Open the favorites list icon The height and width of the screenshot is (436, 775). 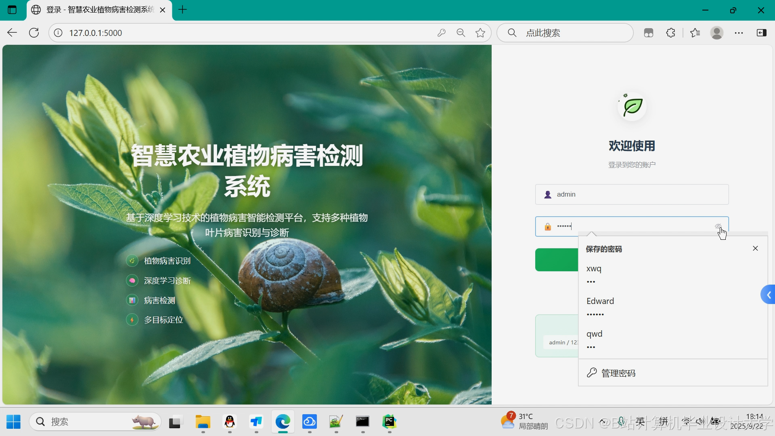[x=695, y=33]
